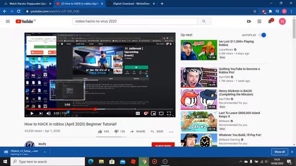Viewport: 296px width, 166px height.
Task: Open "Last To Leave $800,000 Island" title
Action: 239,115
